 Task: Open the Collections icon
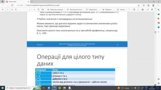tap(148, 5)
